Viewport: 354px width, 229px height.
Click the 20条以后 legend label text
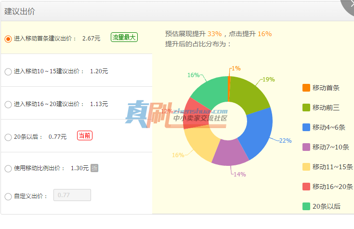coord(327,206)
